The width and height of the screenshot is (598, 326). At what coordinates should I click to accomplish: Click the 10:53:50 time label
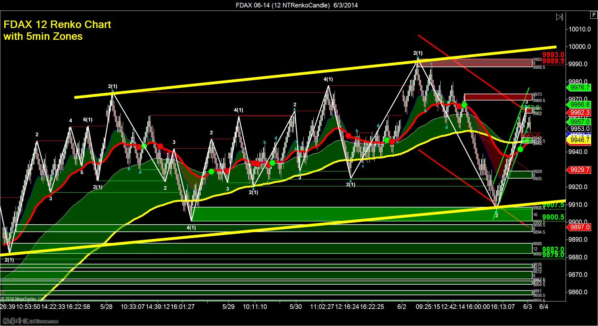point(28,306)
